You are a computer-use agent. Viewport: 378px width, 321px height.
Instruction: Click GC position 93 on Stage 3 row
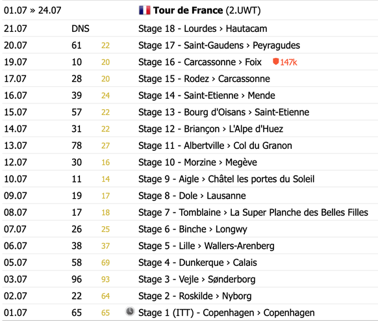[x=106, y=279]
